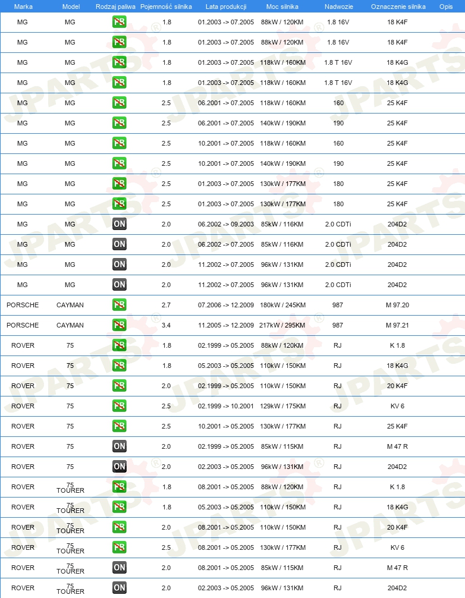
Task: Click 08.2001 -> 05.2005 in Tourer 20 K4F row
Action: [x=226, y=527]
